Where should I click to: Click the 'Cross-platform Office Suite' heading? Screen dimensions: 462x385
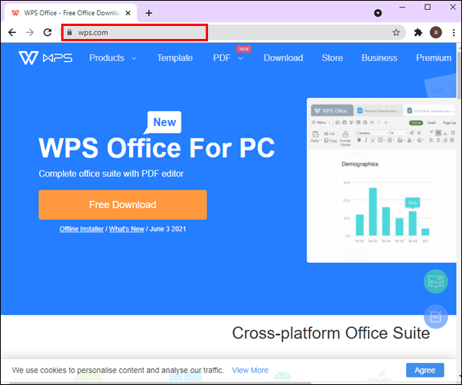coord(331,333)
